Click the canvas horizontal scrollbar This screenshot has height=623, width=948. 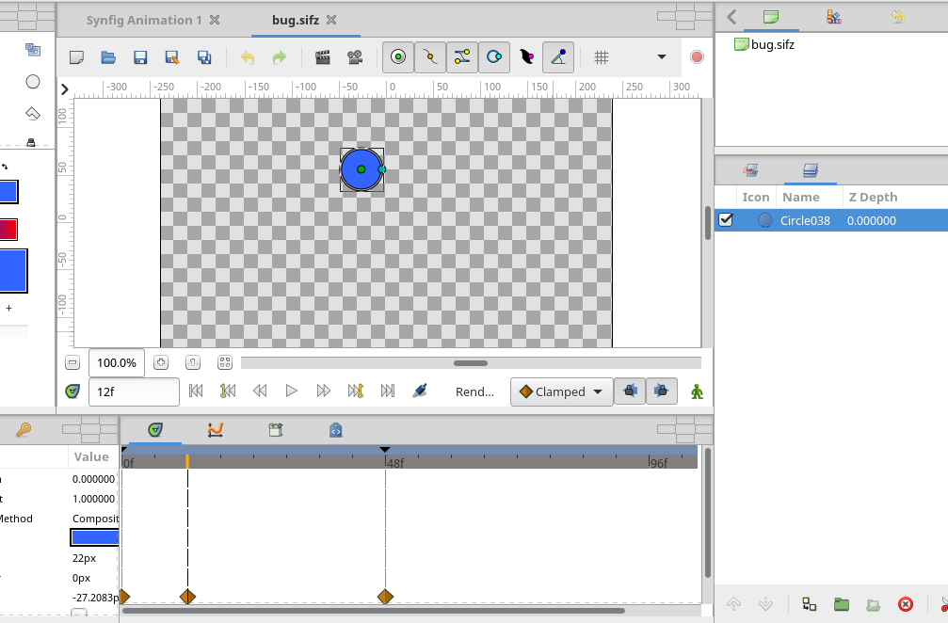click(471, 363)
